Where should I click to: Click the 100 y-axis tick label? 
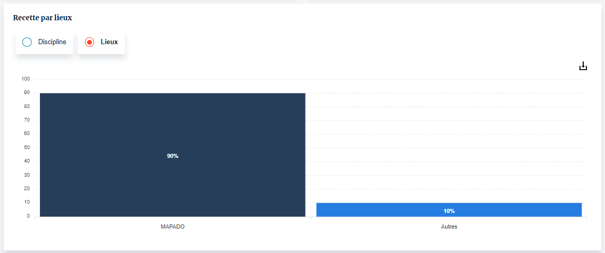coord(25,79)
